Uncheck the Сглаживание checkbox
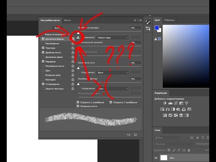Viewport: 216px width, 162px height. point(43,84)
